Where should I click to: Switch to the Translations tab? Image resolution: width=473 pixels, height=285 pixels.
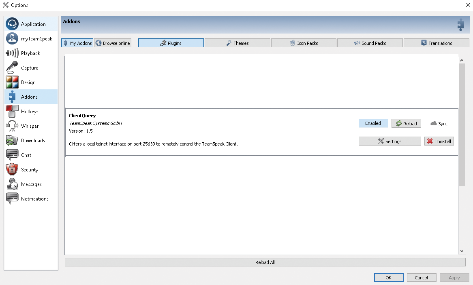(437, 43)
